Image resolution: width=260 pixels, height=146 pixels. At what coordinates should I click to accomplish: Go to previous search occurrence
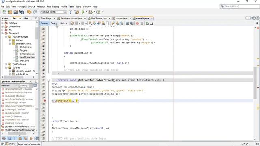click(95, 24)
